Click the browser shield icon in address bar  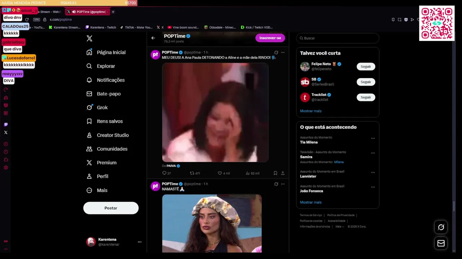click(406, 20)
